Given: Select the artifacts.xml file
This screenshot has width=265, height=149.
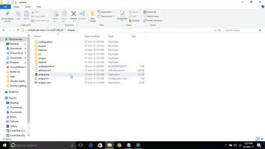Looking at the screenshot, I should 45,70.
